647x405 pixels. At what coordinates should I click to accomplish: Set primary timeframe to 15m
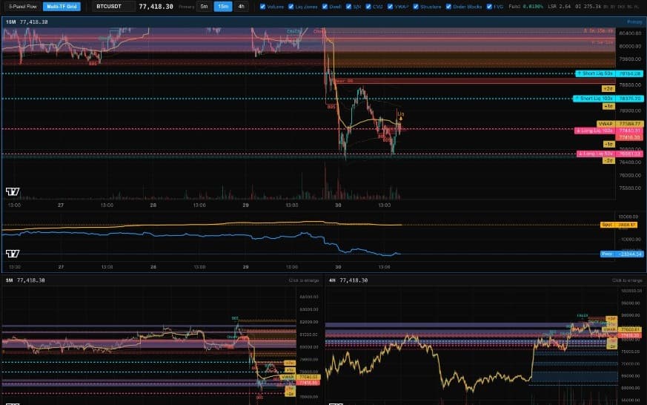pyautogui.click(x=223, y=7)
